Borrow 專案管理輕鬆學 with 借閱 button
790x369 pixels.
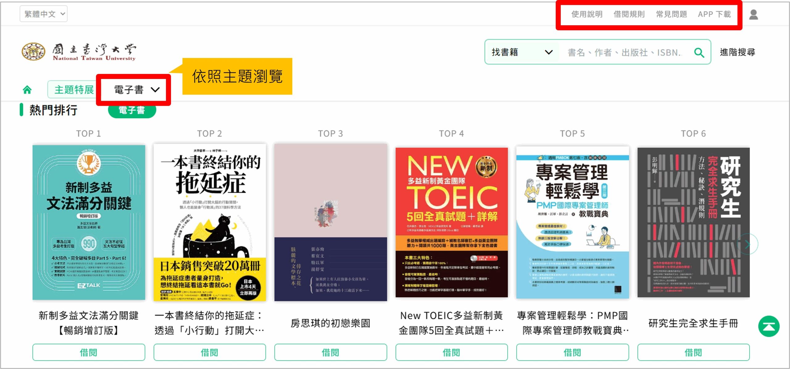pyautogui.click(x=572, y=352)
